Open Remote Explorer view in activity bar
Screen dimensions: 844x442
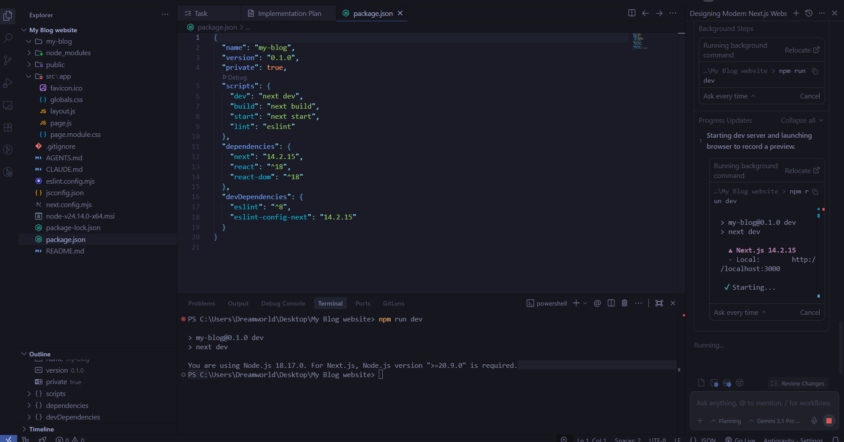[x=8, y=106]
